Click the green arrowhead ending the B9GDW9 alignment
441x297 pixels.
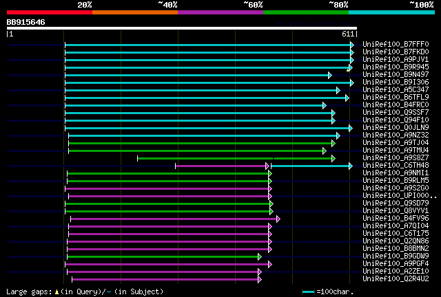[x=260, y=257]
